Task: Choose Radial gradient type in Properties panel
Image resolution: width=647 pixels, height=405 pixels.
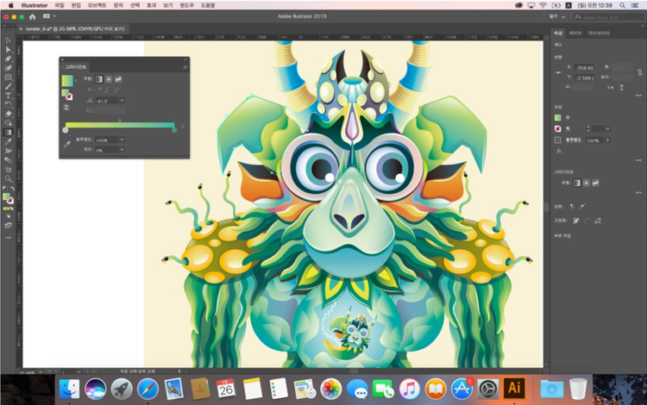Action: tap(586, 183)
